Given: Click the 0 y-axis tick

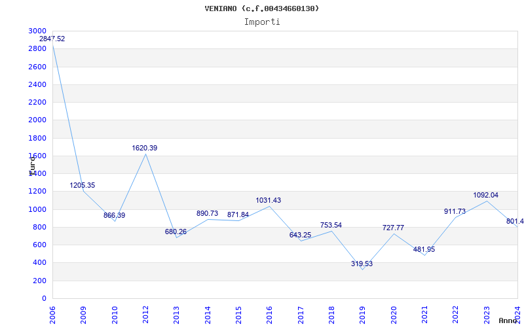Looking at the screenshot, I should tap(44, 299).
